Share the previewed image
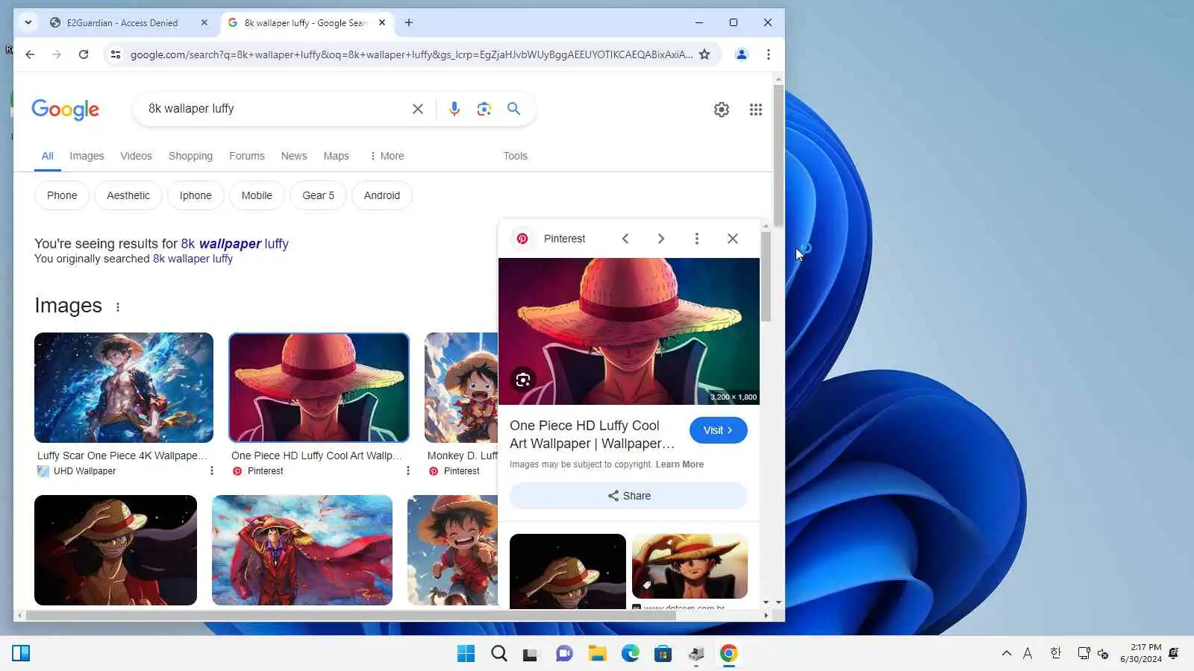The height and width of the screenshot is (671, 1194). click(628, 496)
